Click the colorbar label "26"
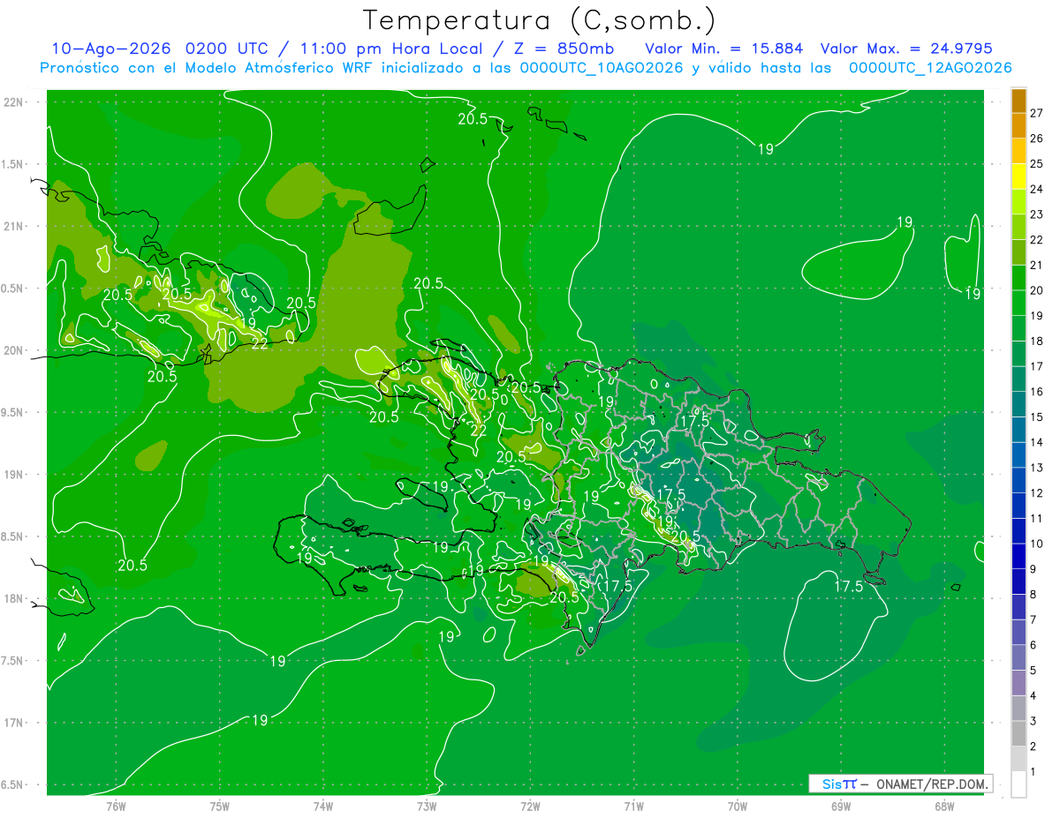 point(1037,139)
